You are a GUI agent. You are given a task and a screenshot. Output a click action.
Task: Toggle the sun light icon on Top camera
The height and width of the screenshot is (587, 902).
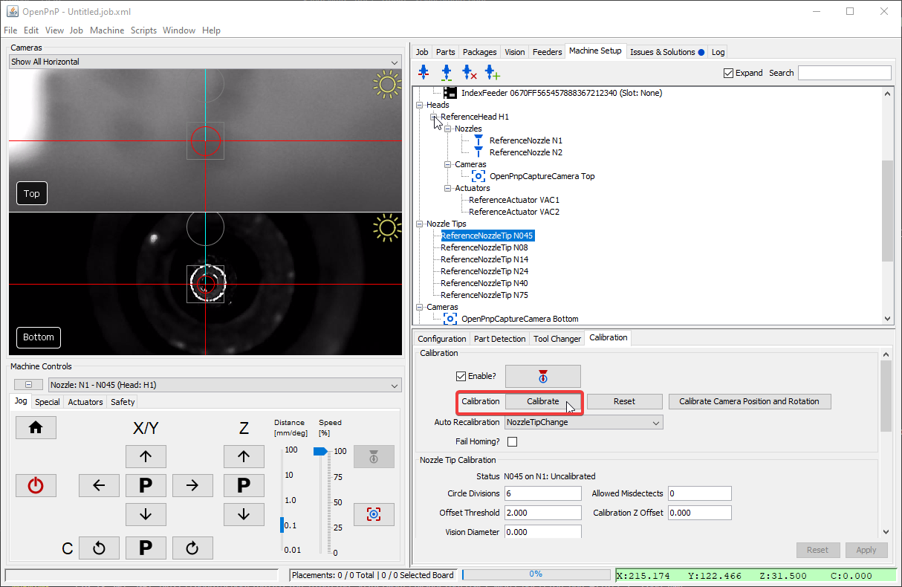pyautogui.click(x=387, y=85)
